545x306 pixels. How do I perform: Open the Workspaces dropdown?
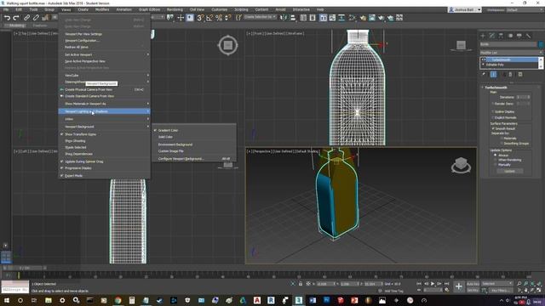point(525,10)
